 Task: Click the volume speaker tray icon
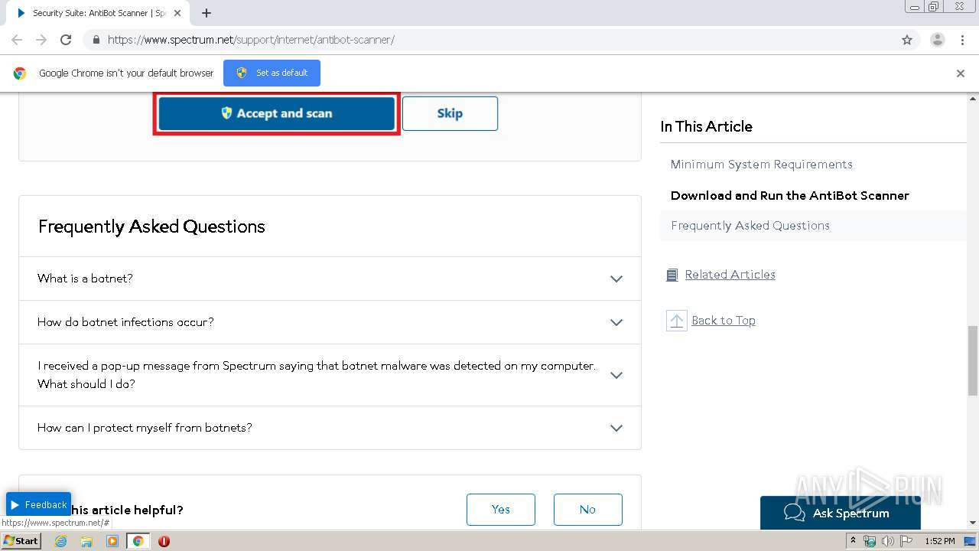pos(888,541)
